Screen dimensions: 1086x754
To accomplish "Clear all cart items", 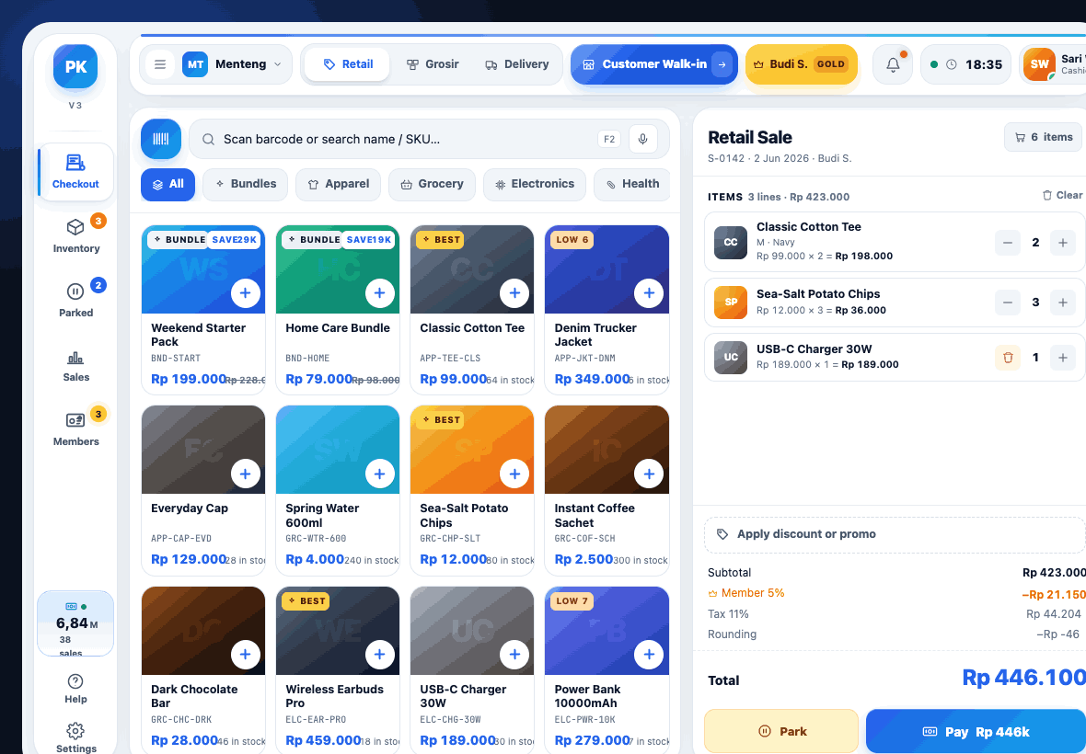I will coord(1062,196).
